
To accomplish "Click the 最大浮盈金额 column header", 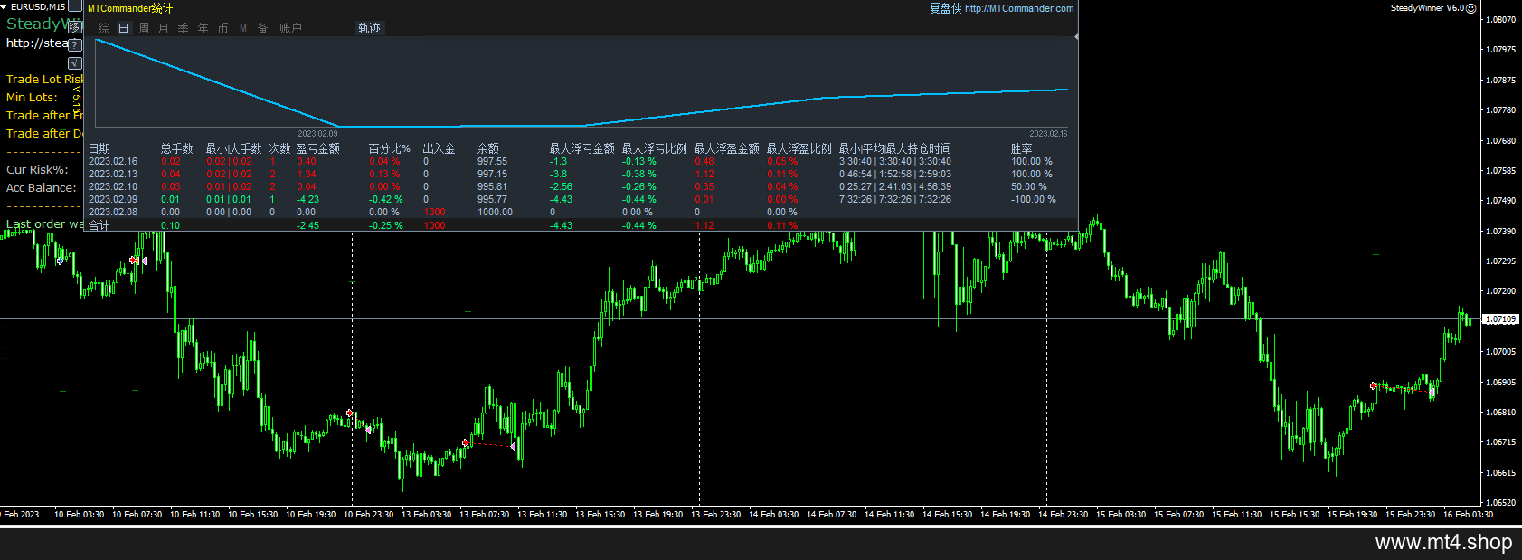I will tap(727, 148).
